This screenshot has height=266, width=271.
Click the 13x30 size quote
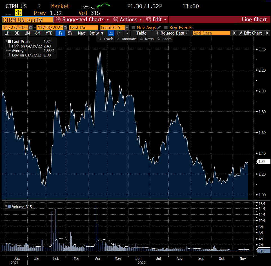[191, 6]
